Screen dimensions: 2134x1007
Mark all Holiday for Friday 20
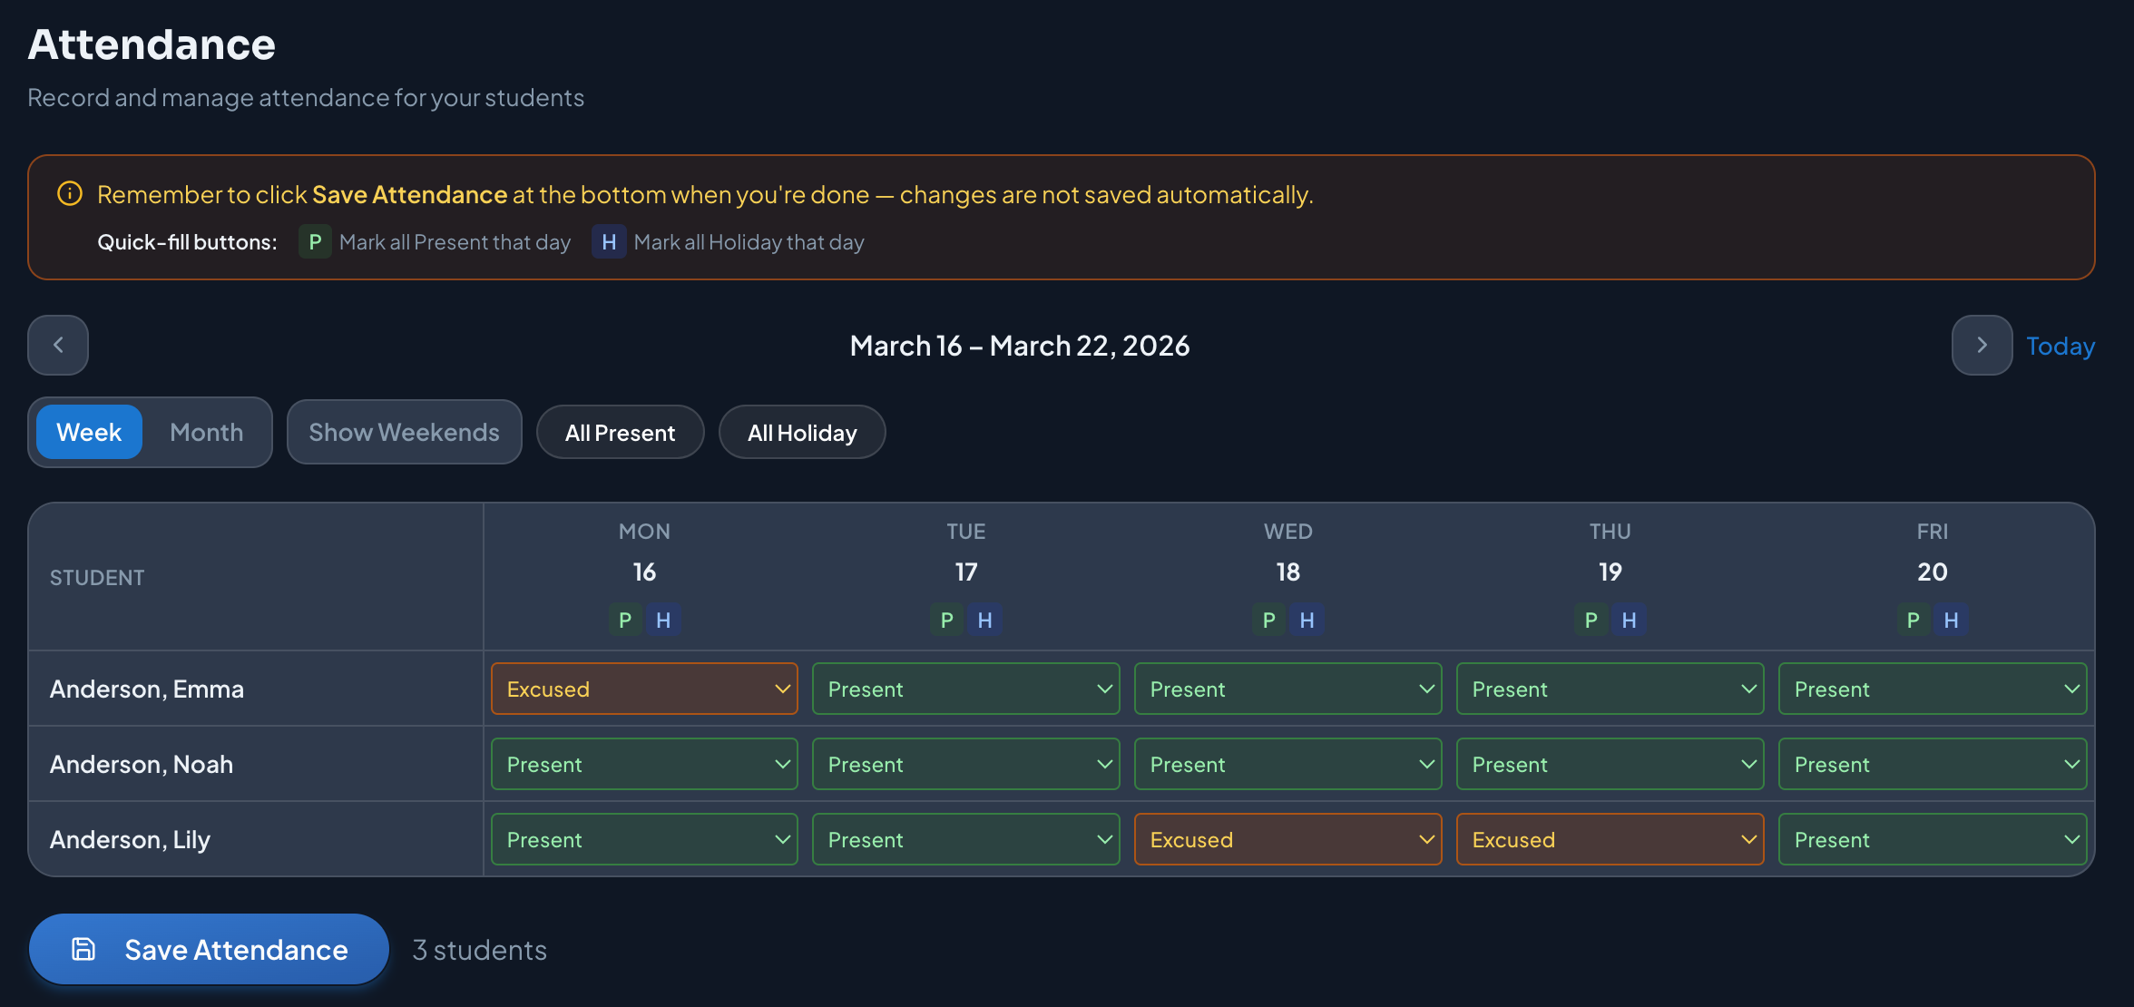click(1952, 620)
